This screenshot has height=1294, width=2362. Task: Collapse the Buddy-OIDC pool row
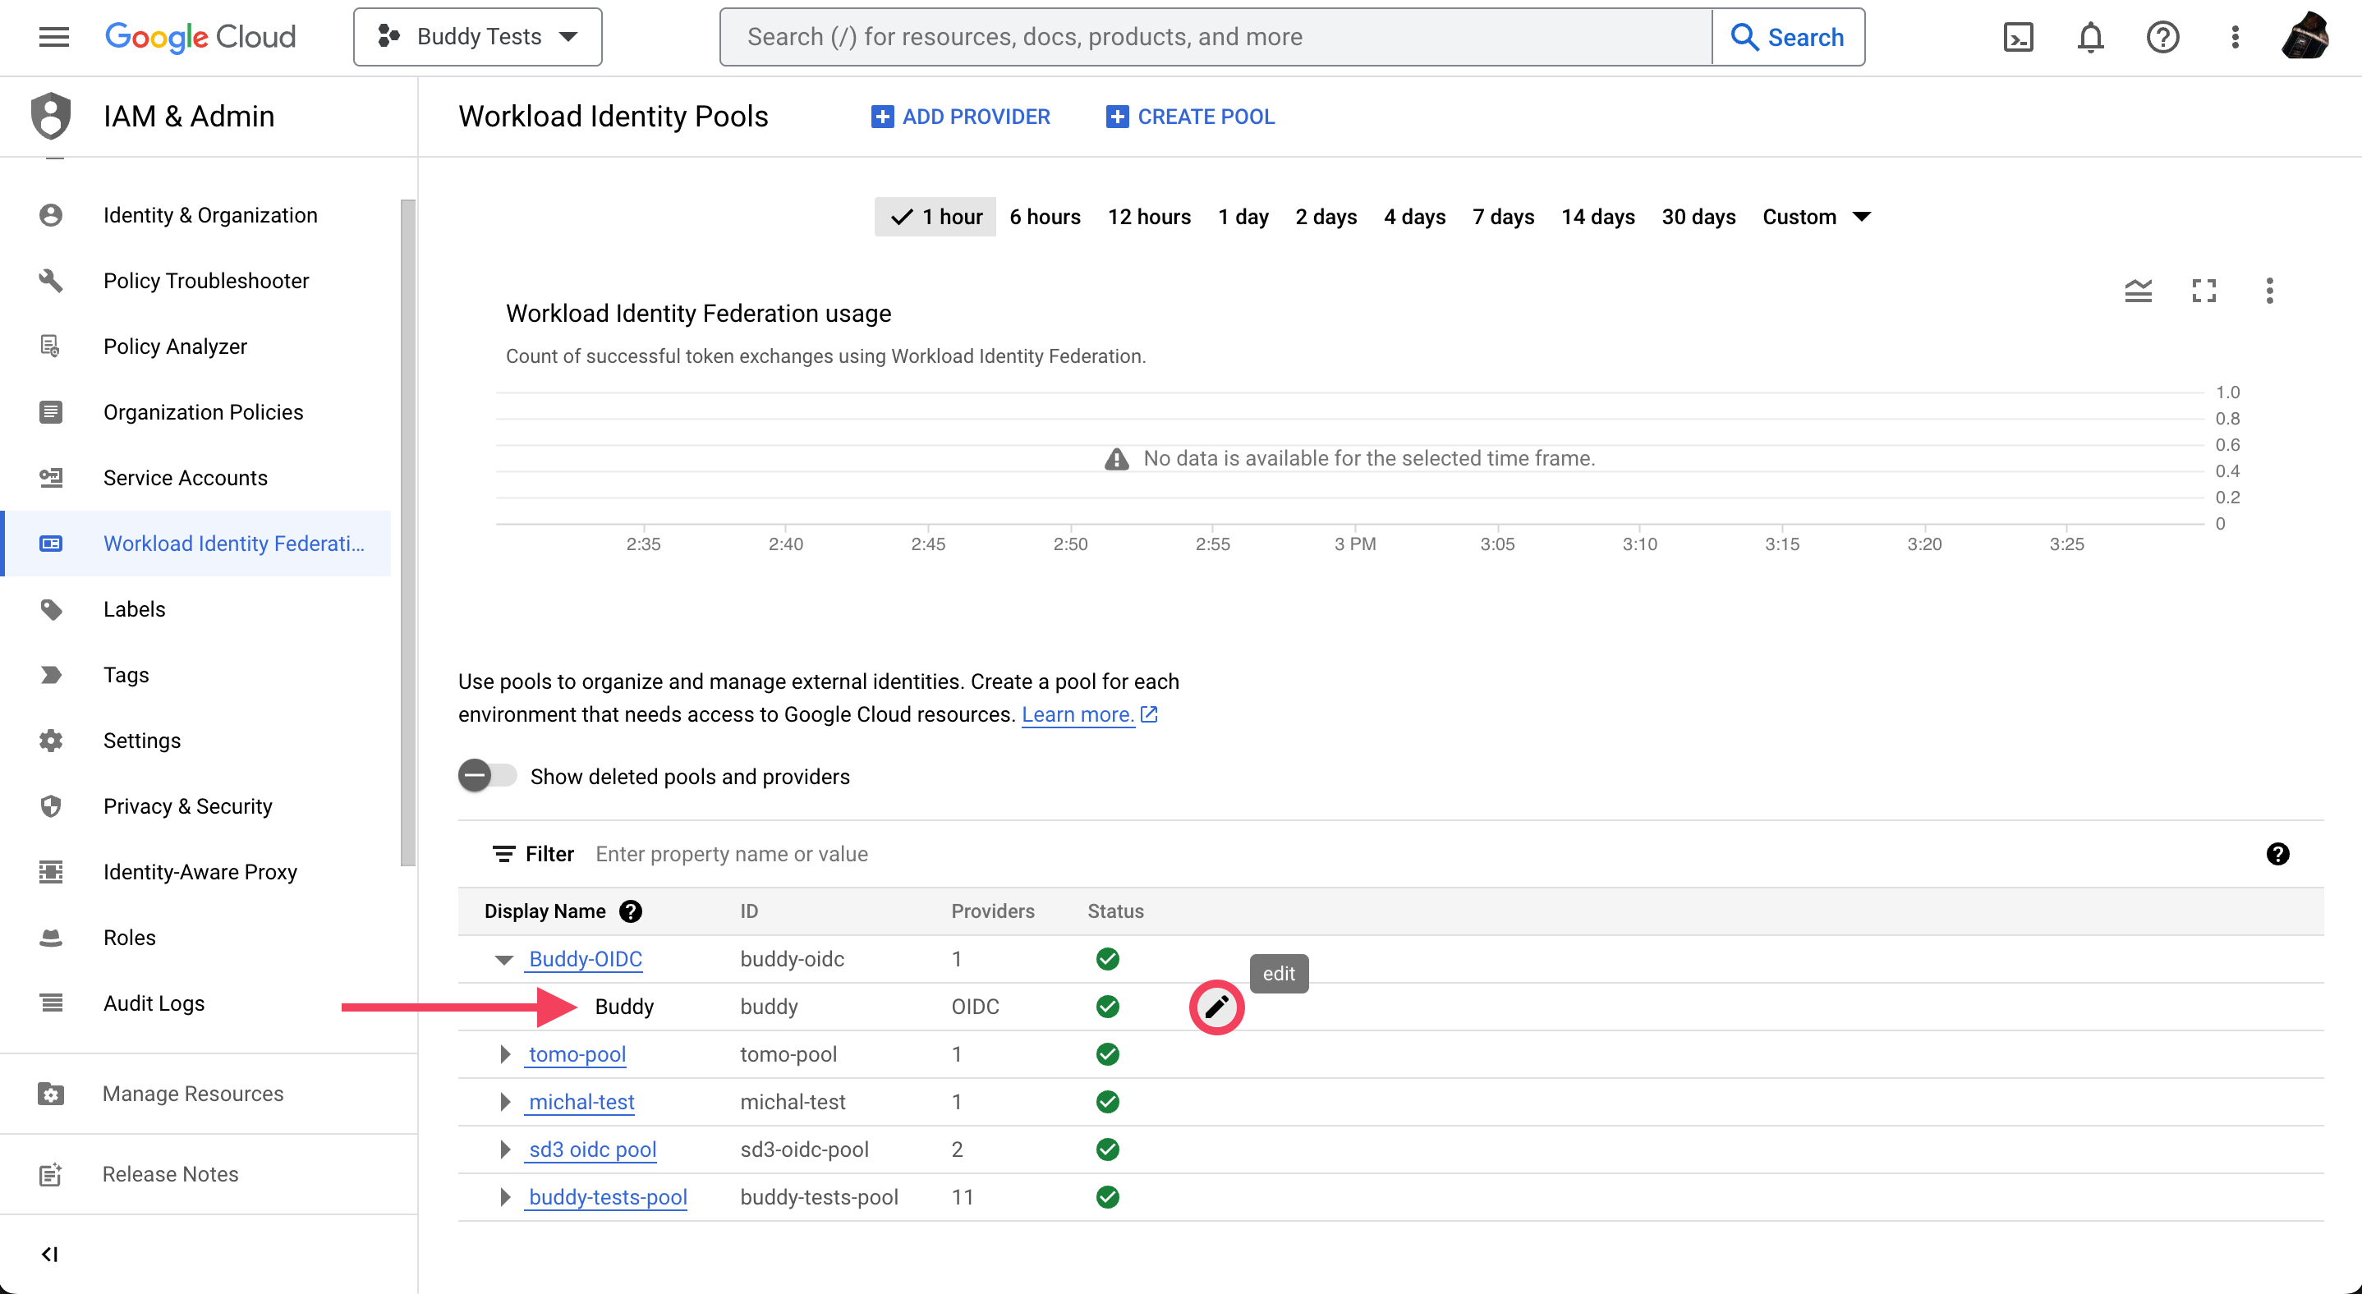click(503, 960)
